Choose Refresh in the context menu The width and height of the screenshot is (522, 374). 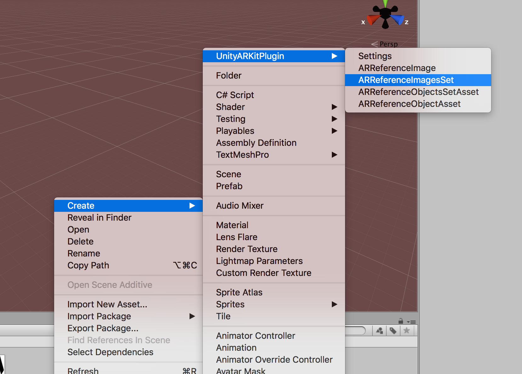[128, 370]
